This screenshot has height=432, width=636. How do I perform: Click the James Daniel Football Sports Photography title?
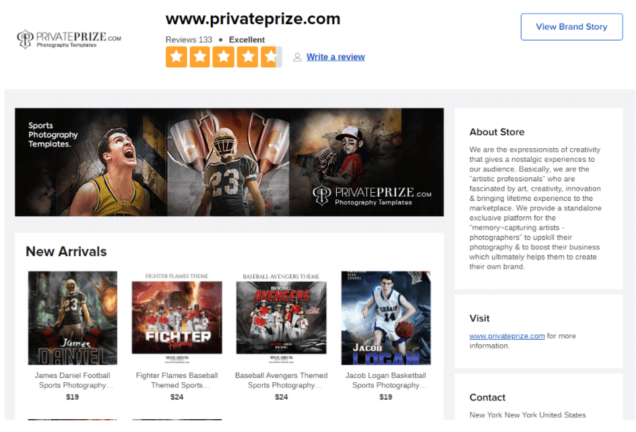(x=73, y=381)
